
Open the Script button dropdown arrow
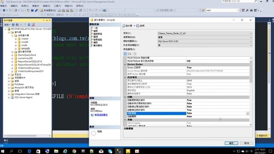tap(134, 26)
